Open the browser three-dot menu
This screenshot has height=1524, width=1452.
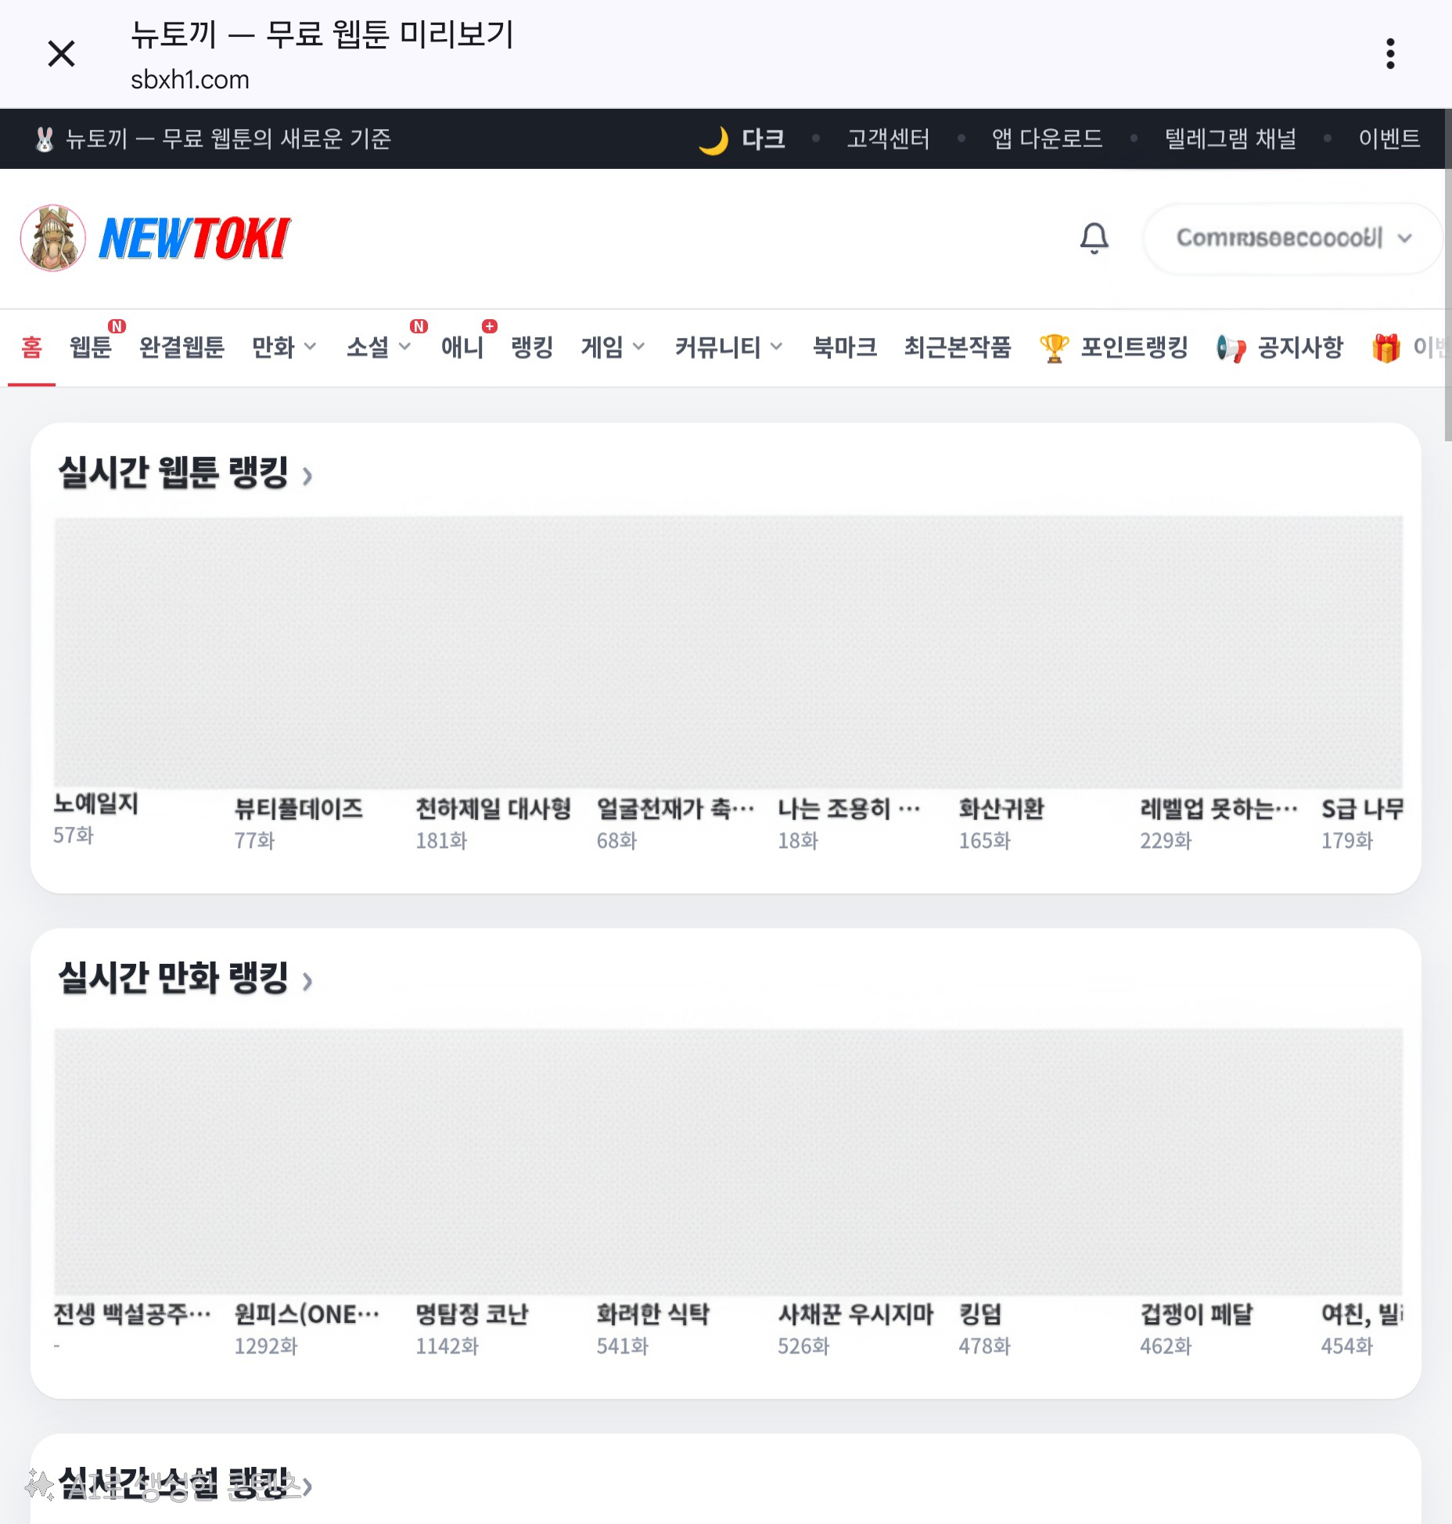1390,53
